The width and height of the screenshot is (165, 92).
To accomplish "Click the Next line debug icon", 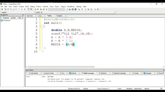I will [8, 9].
